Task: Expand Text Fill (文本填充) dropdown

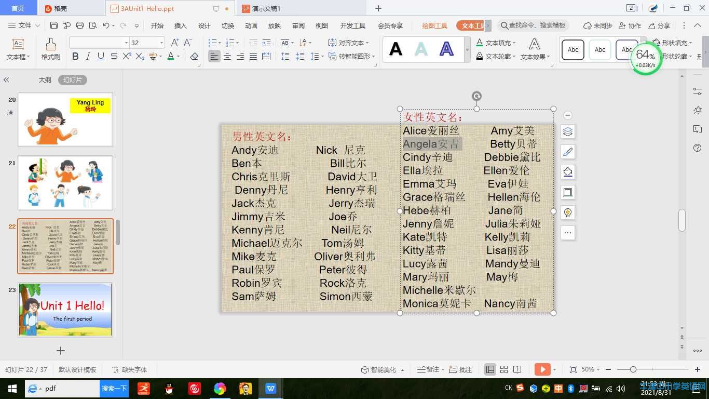Action: pyautogui.click(x=515, y=43)
